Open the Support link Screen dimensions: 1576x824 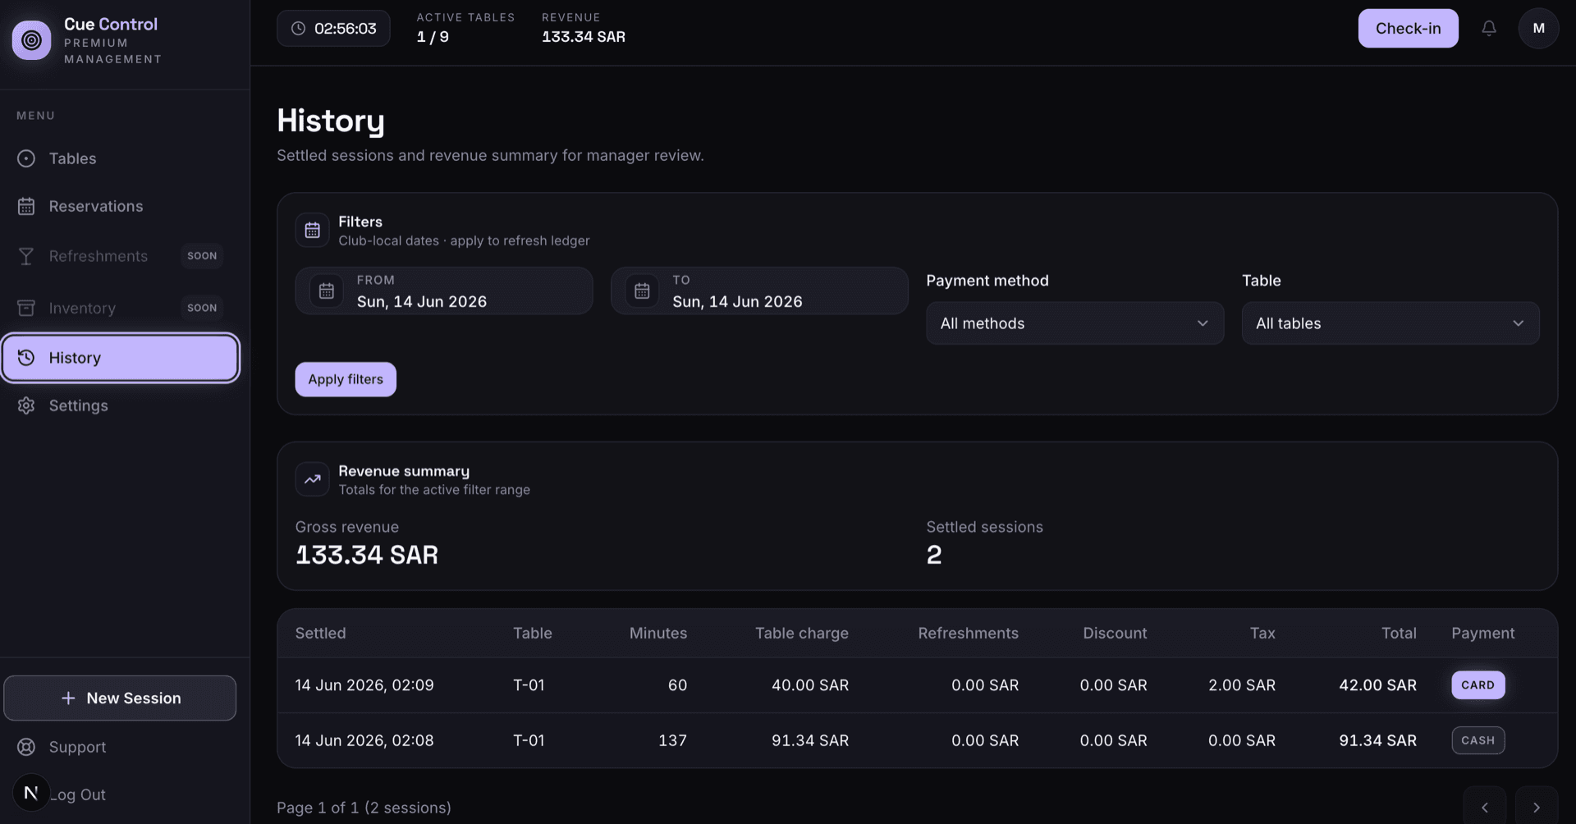click(77, 747)
